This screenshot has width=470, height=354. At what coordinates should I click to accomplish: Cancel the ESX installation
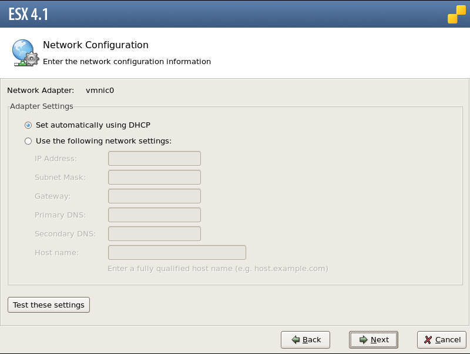pos(442,340)
